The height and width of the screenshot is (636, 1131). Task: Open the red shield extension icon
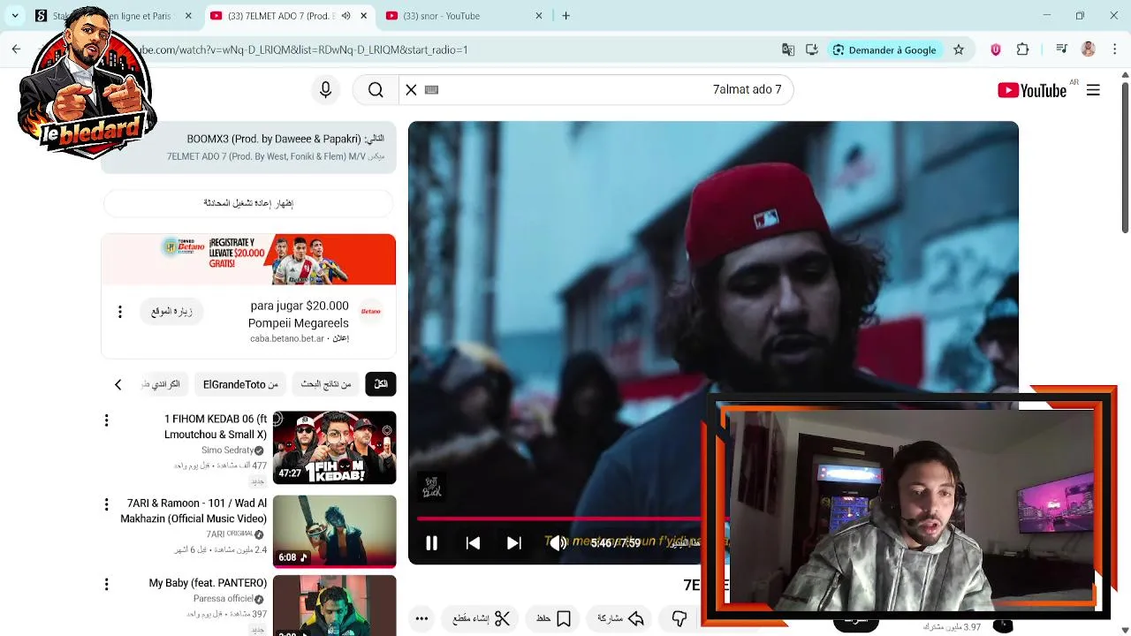[x=996, y=49]
